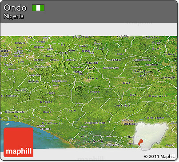Click the Orhionmw map label

point(155,118)
